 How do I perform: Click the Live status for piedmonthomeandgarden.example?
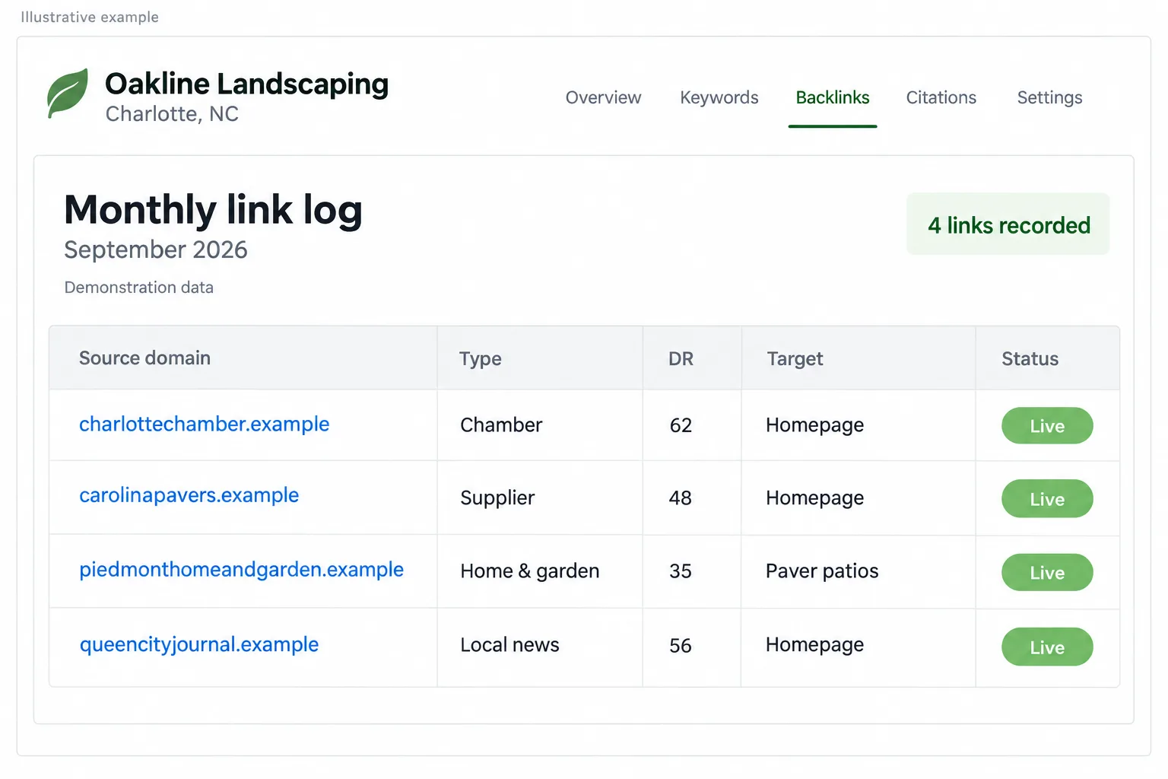(1047, 573)
